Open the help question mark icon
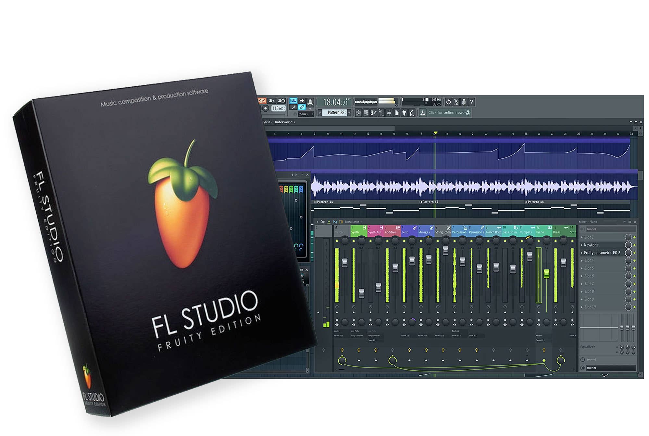The image size is (649, 436). [471, 102]
